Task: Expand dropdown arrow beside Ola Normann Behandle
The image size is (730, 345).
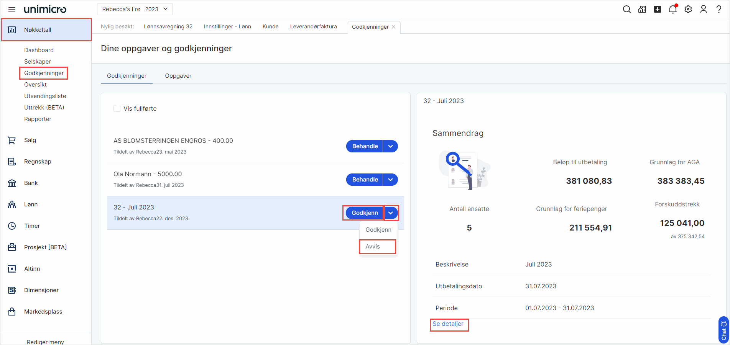Action: pyautogui.click(x=390, y=180)
